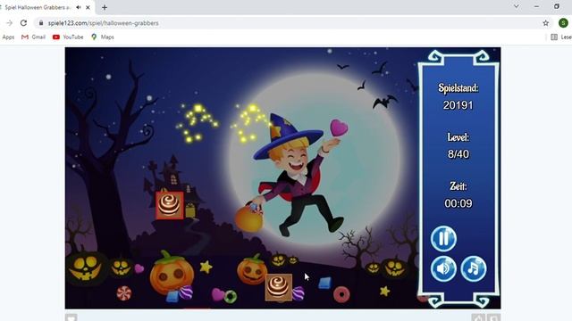Click the timer reading 00:09
This screenshot has width=572, height=321.
458,203
